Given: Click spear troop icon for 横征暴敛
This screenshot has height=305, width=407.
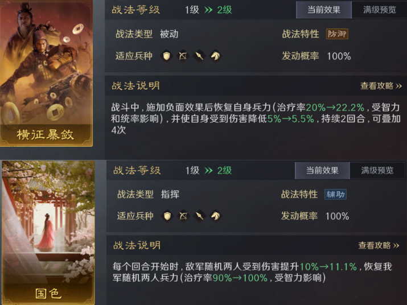Looking at the screenshot, I should 199,56.
